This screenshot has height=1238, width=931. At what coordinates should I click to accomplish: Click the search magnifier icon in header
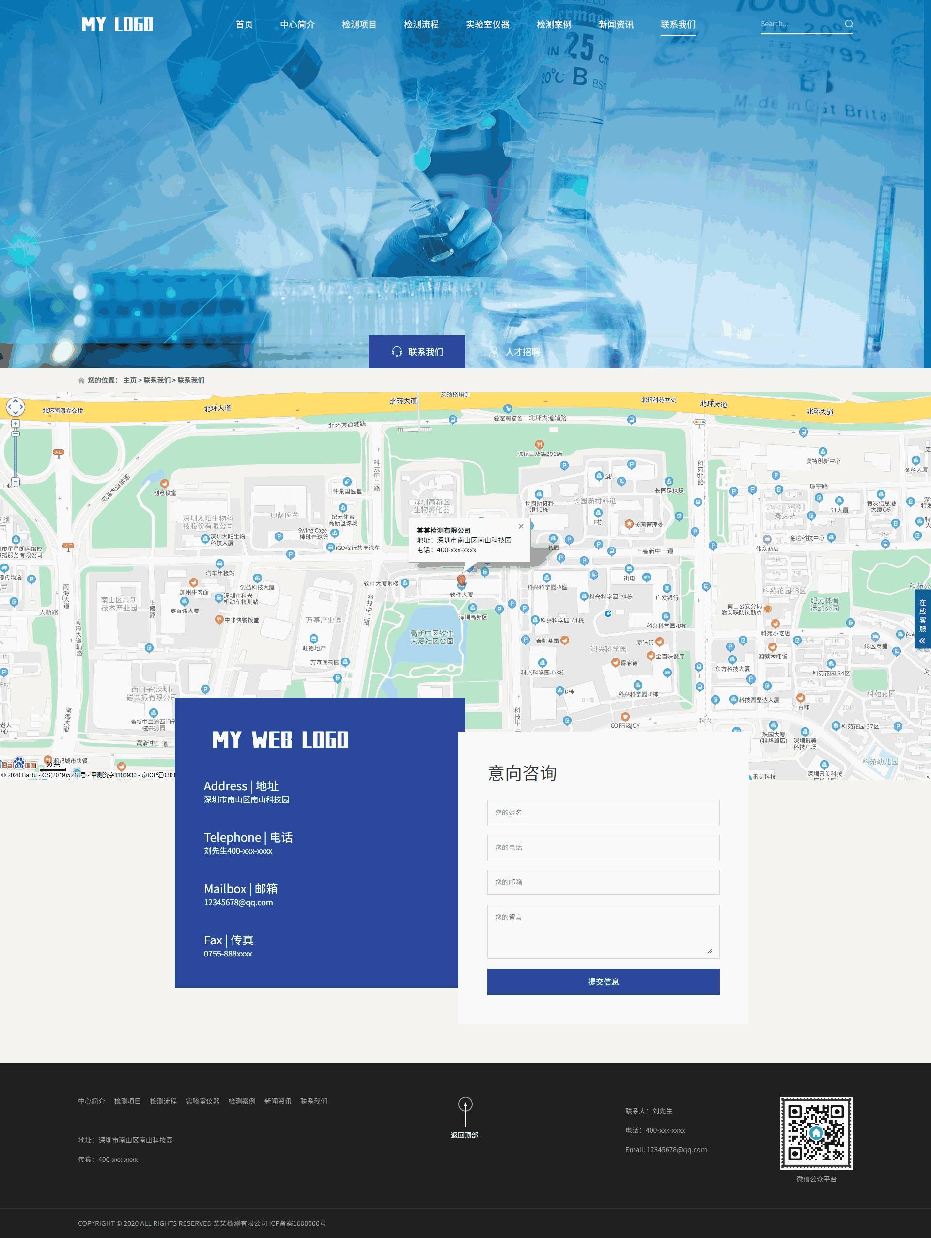tap(849, 24)
